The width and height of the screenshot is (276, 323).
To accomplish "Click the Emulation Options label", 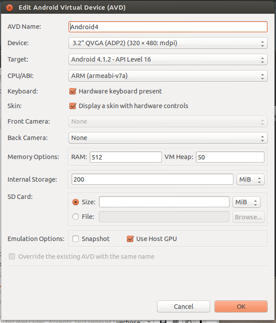I will click(36, 239).
